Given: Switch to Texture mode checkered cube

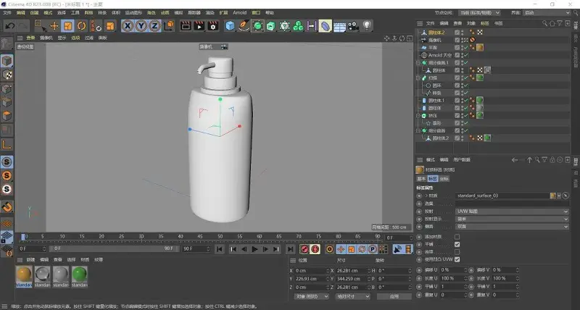Looking at the screenshot, I should 7,75.
